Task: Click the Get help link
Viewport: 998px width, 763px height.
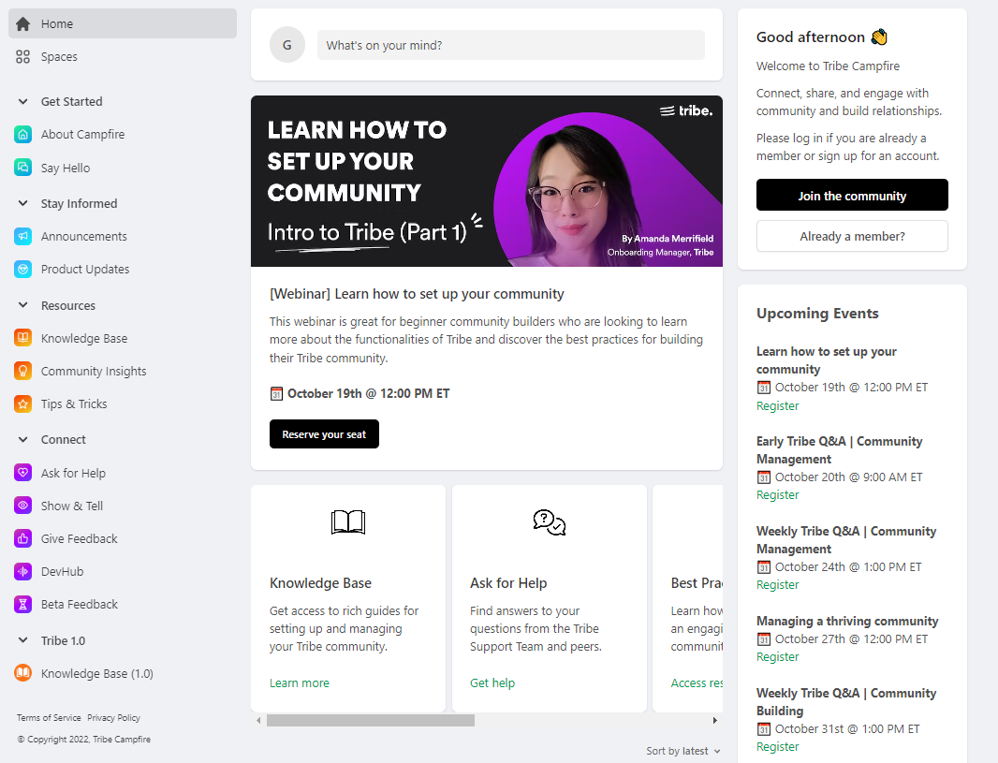Action: (x=492, y=682)
